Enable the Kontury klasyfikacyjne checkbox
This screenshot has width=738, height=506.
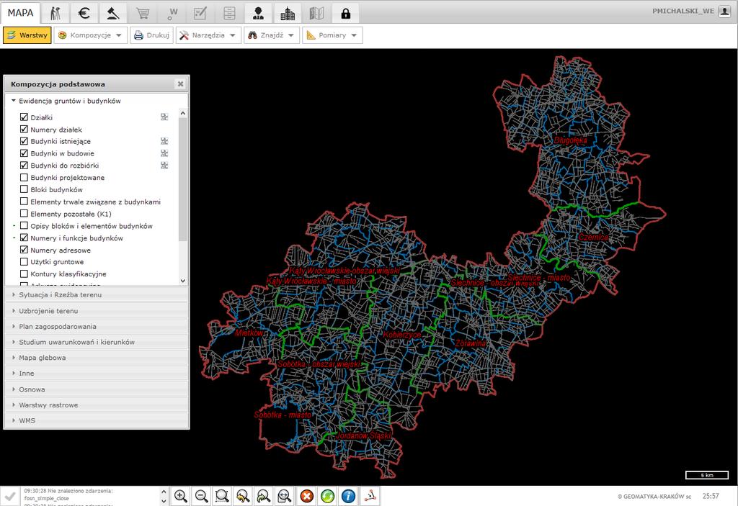click(x=24, y=274)
